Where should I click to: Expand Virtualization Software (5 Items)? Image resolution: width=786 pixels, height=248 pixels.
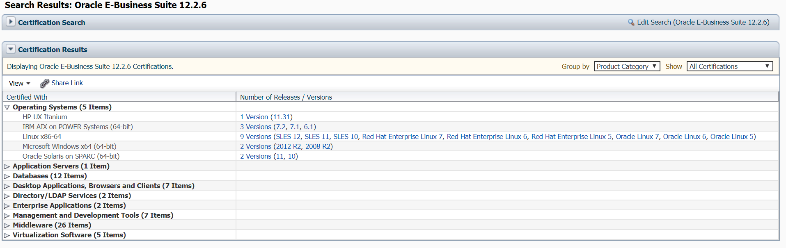pyautogui.click(x=7, y=235)
